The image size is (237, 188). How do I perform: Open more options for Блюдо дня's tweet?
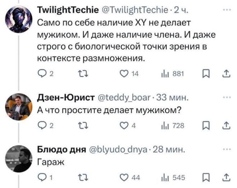[x=226, y=148]
